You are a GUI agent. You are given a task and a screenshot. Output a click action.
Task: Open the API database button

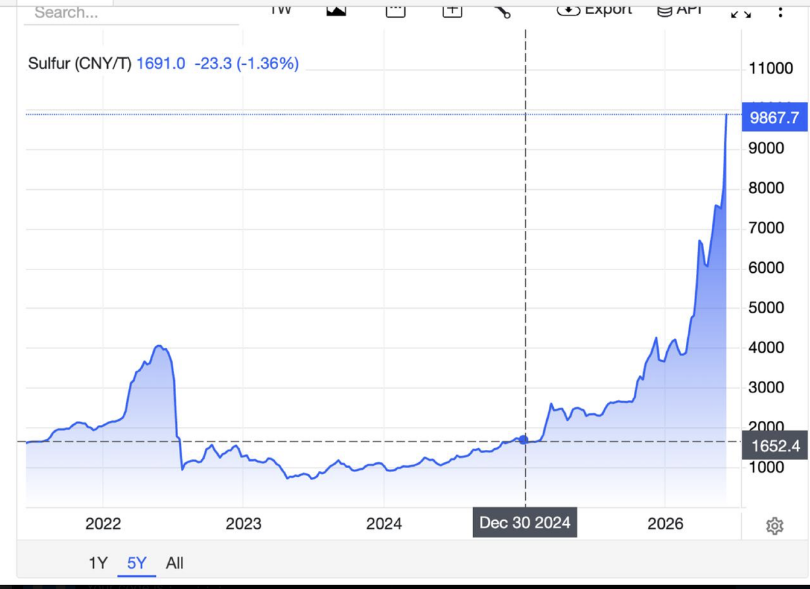coord(680,9)
